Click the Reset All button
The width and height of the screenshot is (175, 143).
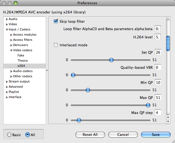point(90,135)
